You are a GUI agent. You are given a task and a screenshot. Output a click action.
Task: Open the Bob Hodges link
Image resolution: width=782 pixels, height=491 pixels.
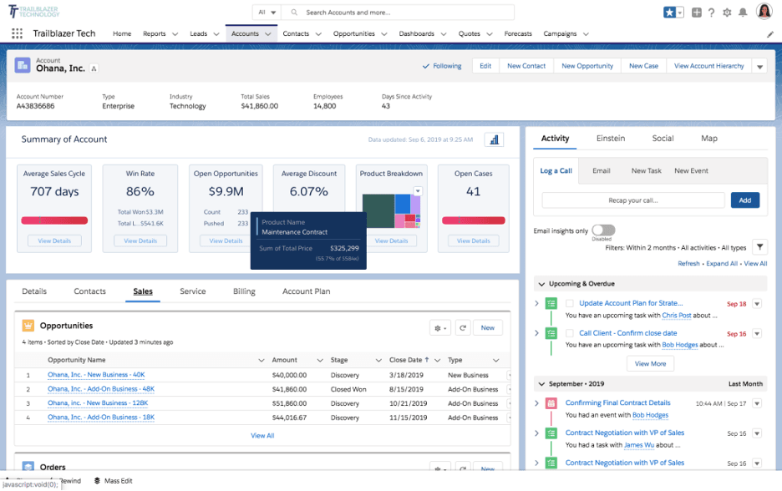point(650,414)
